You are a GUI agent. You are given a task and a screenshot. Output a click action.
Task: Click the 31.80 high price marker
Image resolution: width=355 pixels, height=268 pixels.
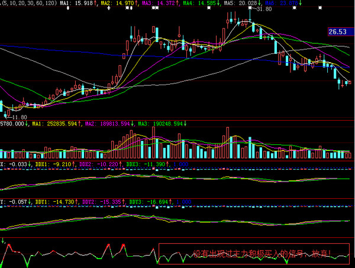pyautogui.click(x=264, y=9)
